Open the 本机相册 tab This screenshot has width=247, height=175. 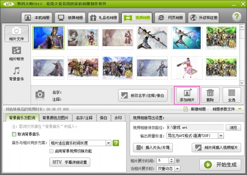[x=37, y=18]
